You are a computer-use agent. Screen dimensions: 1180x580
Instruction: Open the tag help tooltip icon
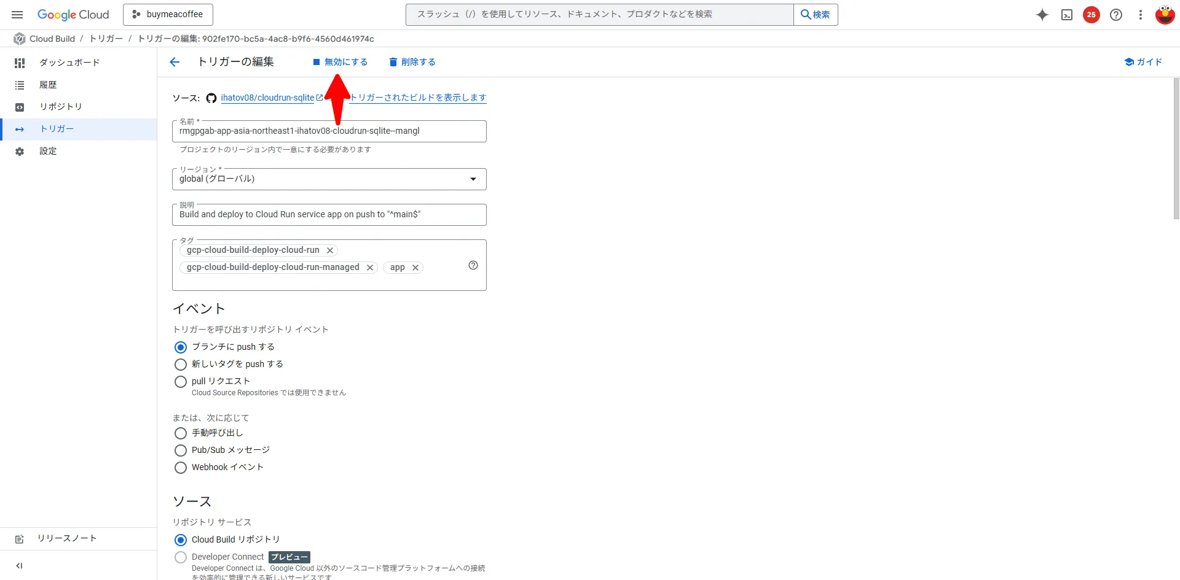(473, 265)
